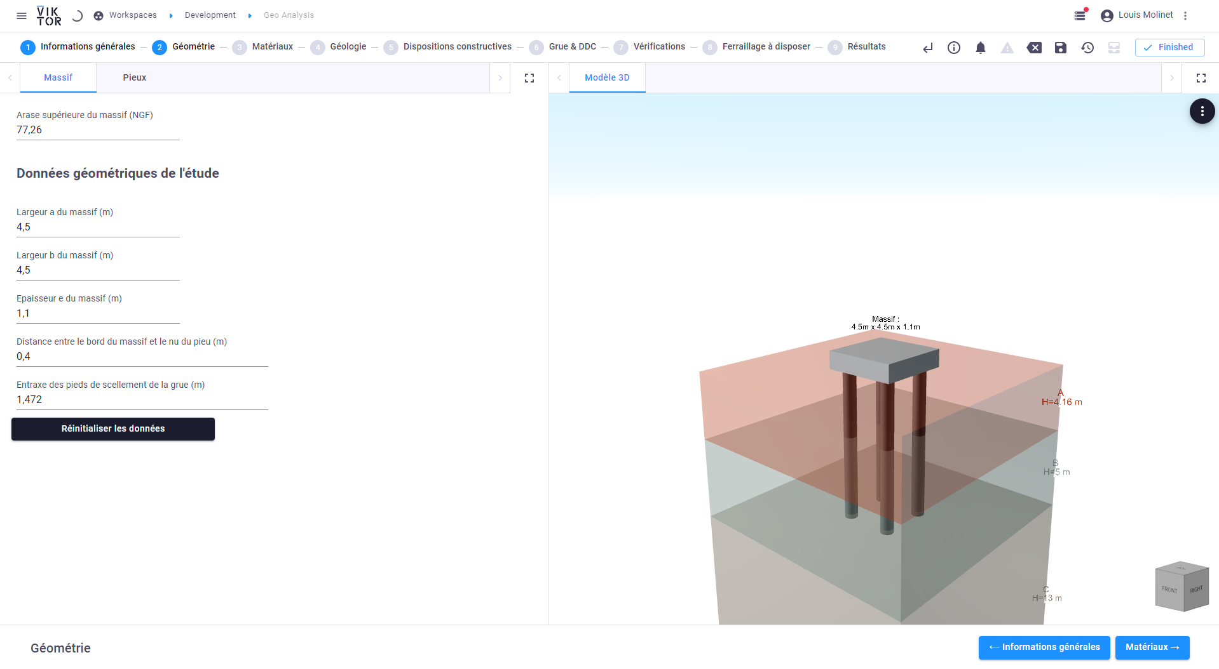
Task: Click the greyed-out inbox tray icon
Action: (x=1114, y=48)
